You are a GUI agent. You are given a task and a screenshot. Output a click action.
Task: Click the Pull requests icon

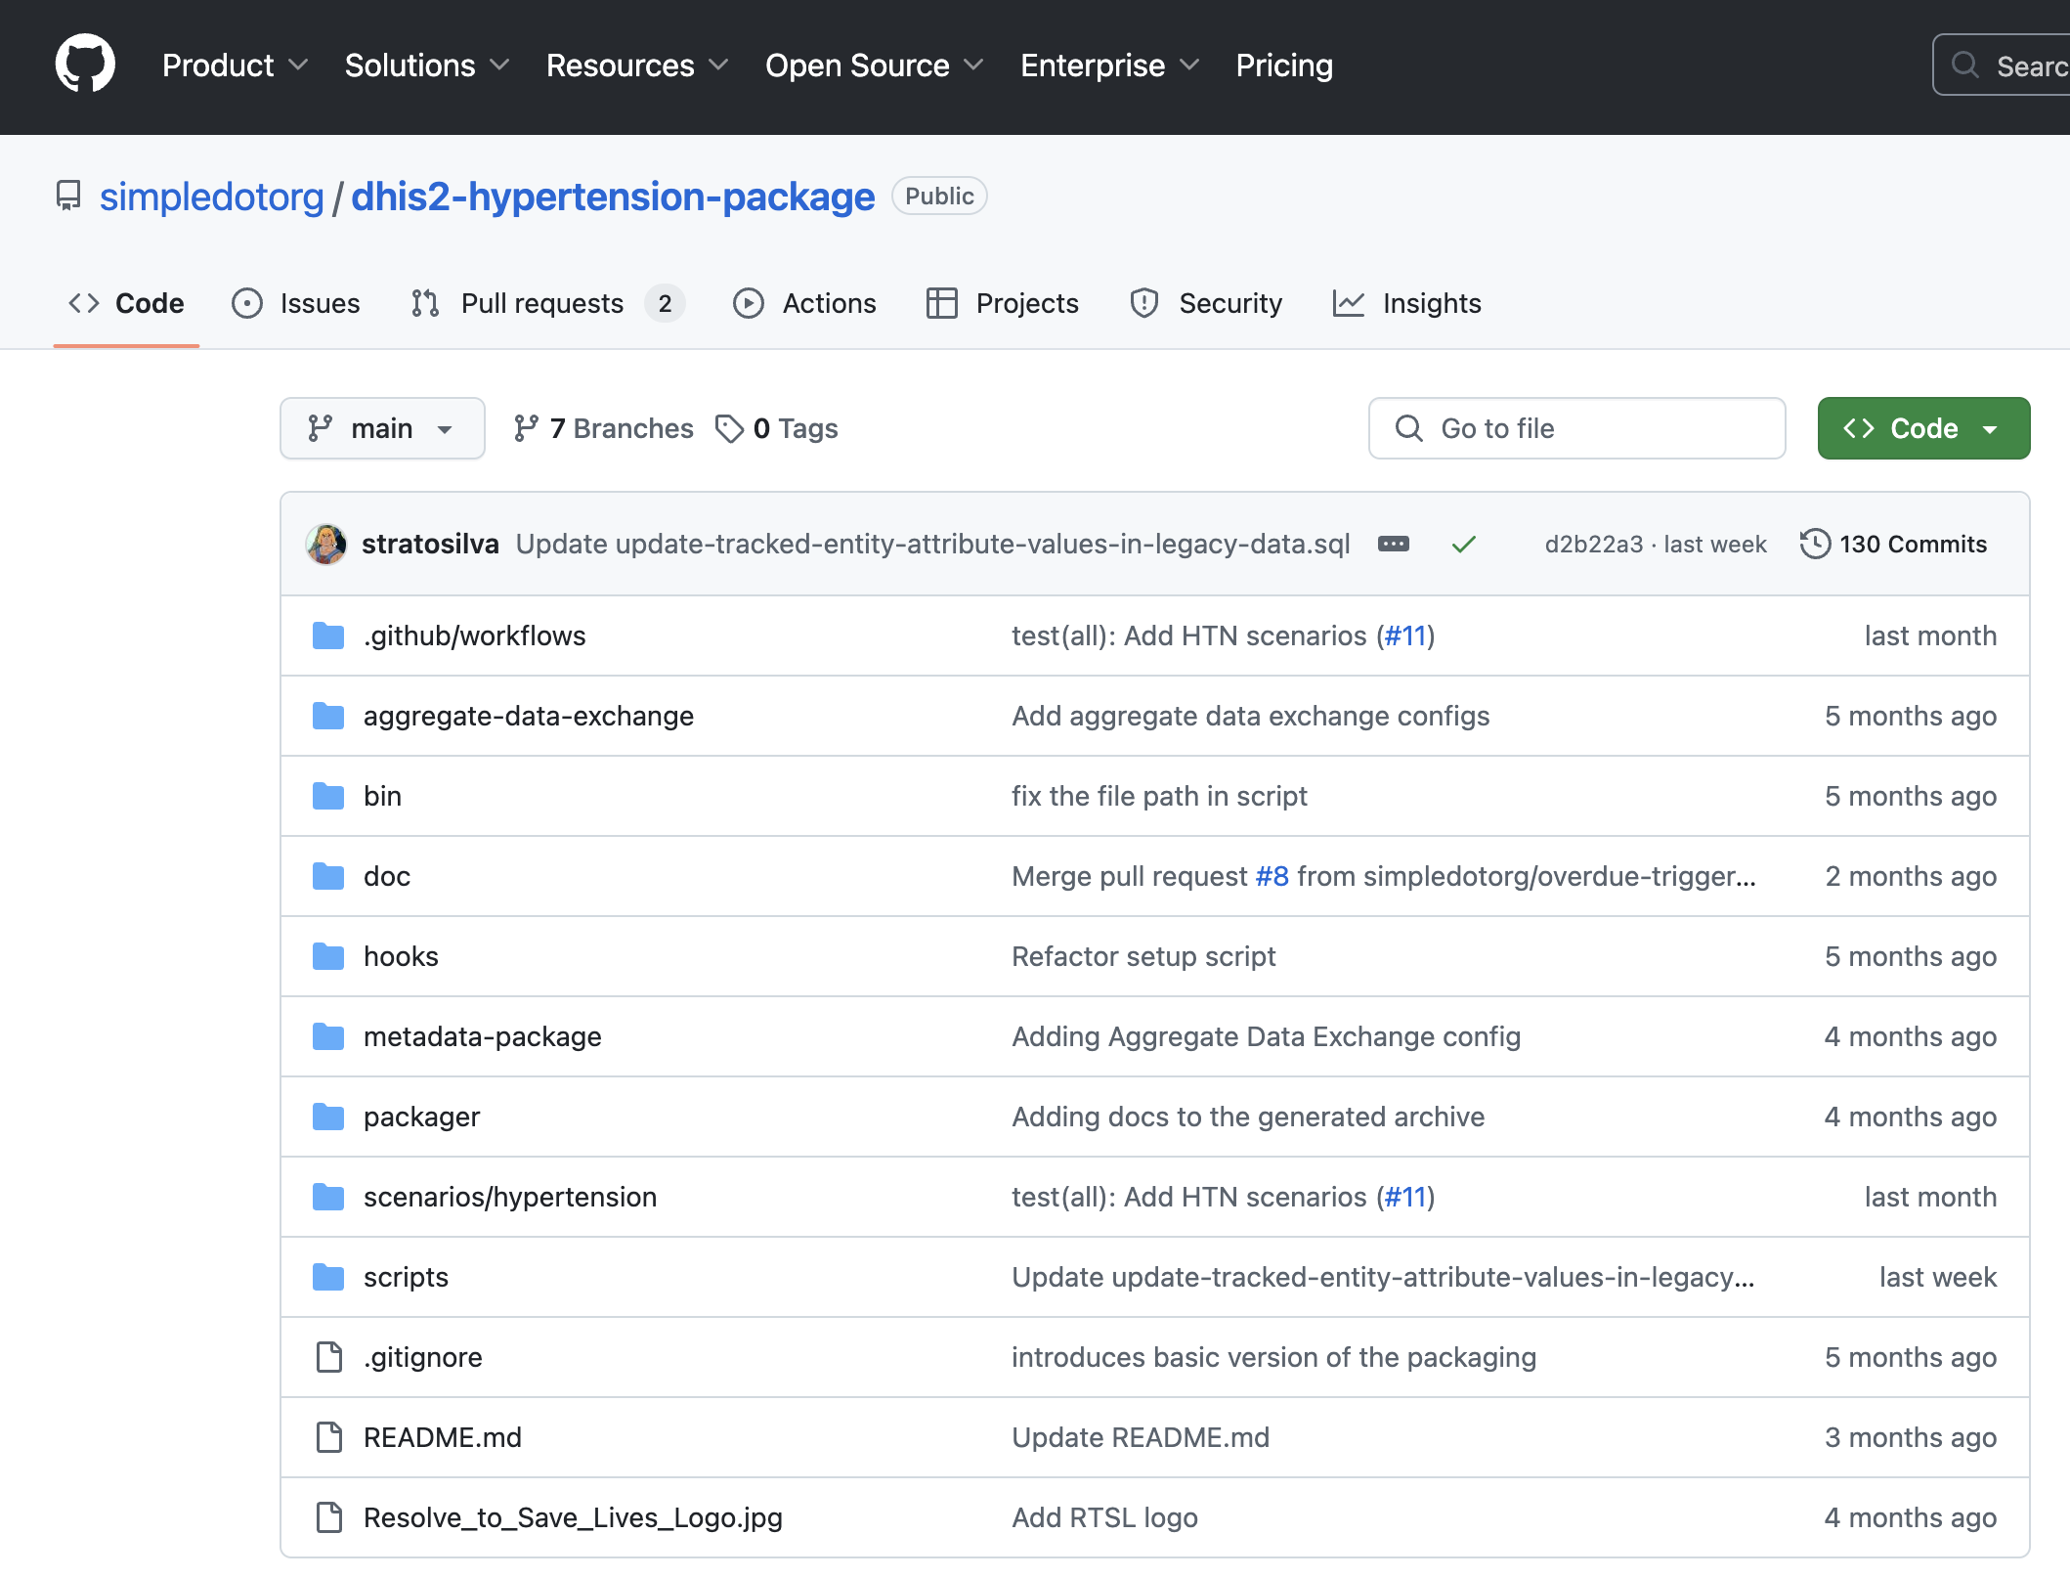[x=428, y=303]
